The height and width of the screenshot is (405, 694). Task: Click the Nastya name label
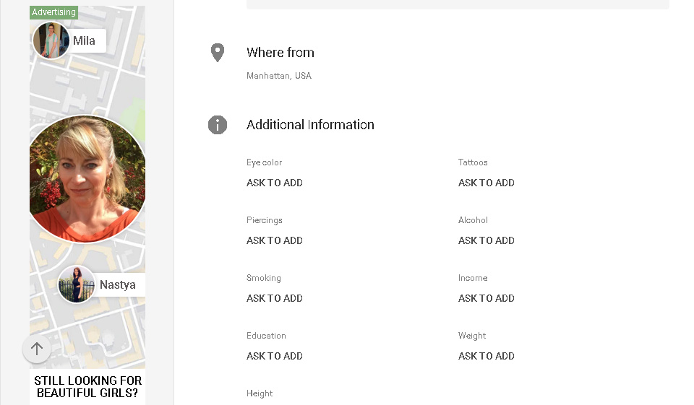point(117,285)
